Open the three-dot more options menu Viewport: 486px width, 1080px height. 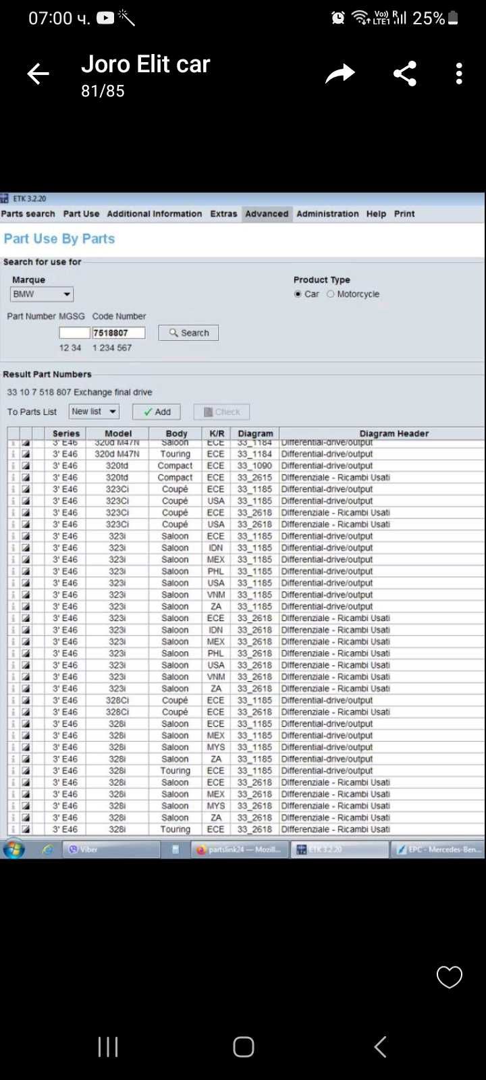pyautogui.click(x=459, y=74)
